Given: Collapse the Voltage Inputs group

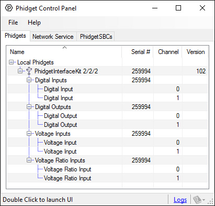Looking at the screenshot, I should 29,134.
